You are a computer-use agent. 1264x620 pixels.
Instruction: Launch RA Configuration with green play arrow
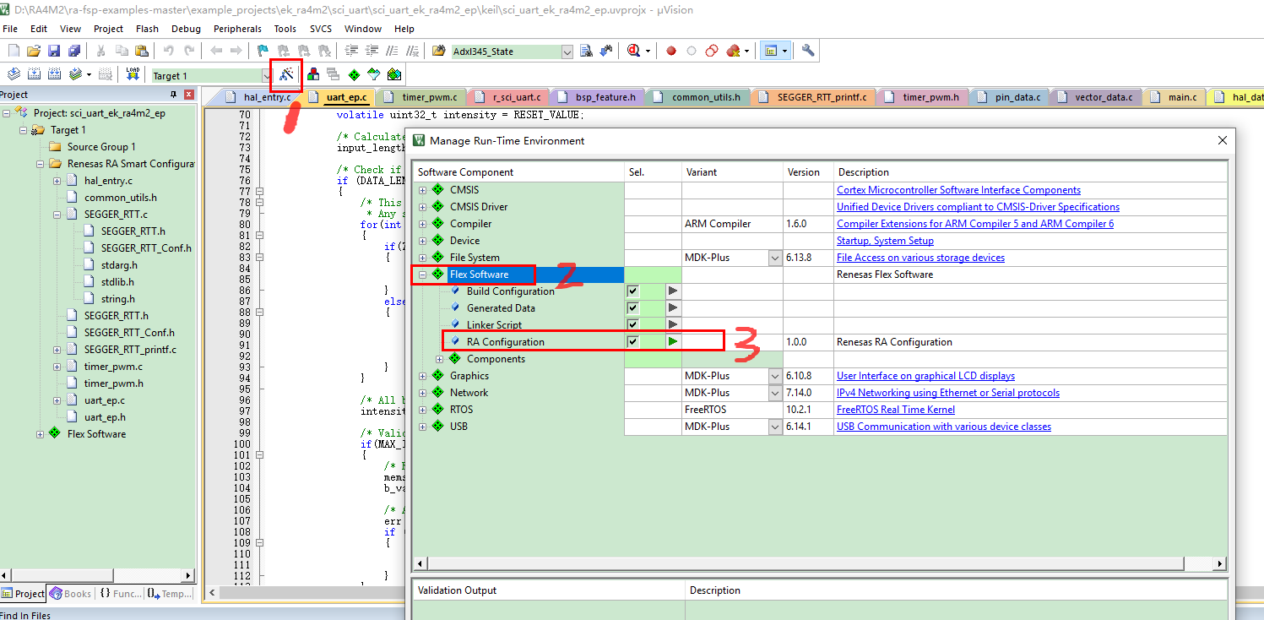673,342
